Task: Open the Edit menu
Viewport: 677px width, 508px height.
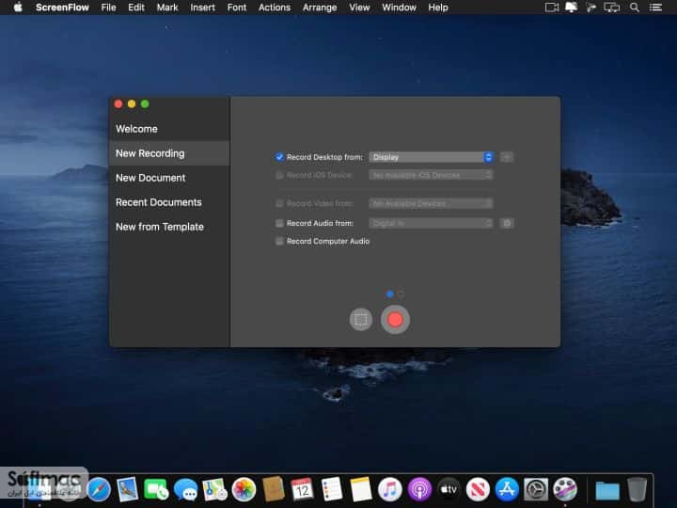Action: pos(136,8)
